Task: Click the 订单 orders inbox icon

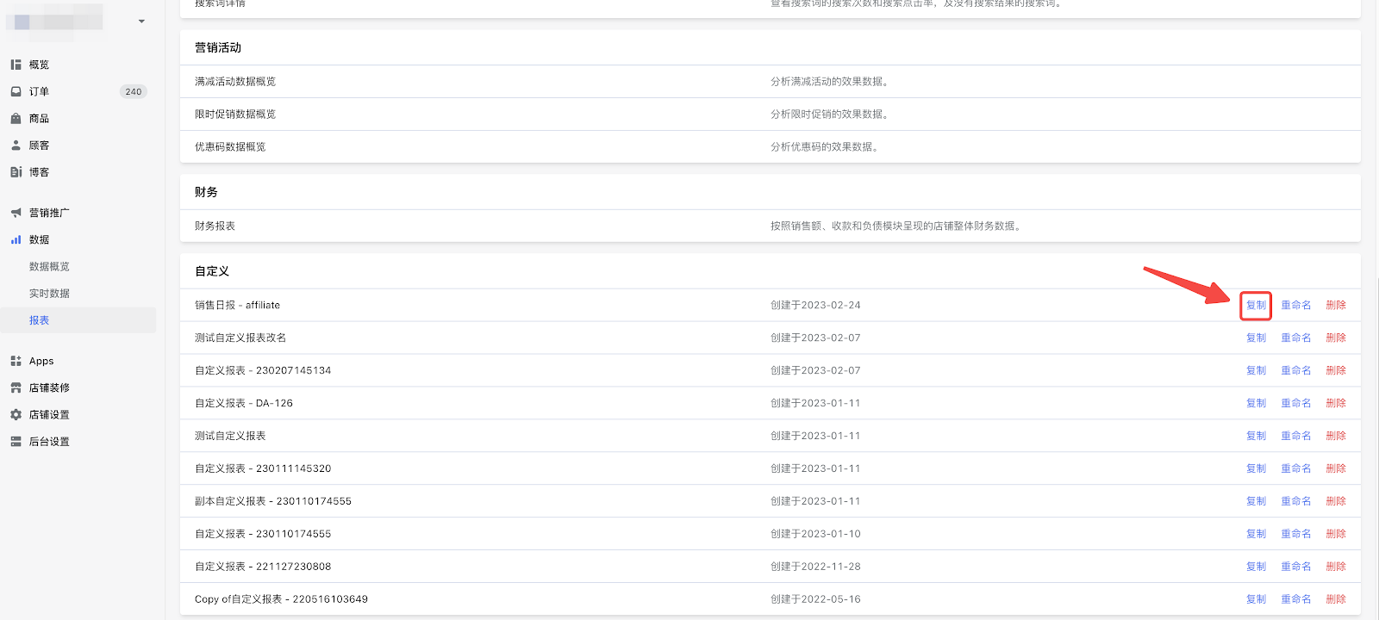Action: coord(16,91)
